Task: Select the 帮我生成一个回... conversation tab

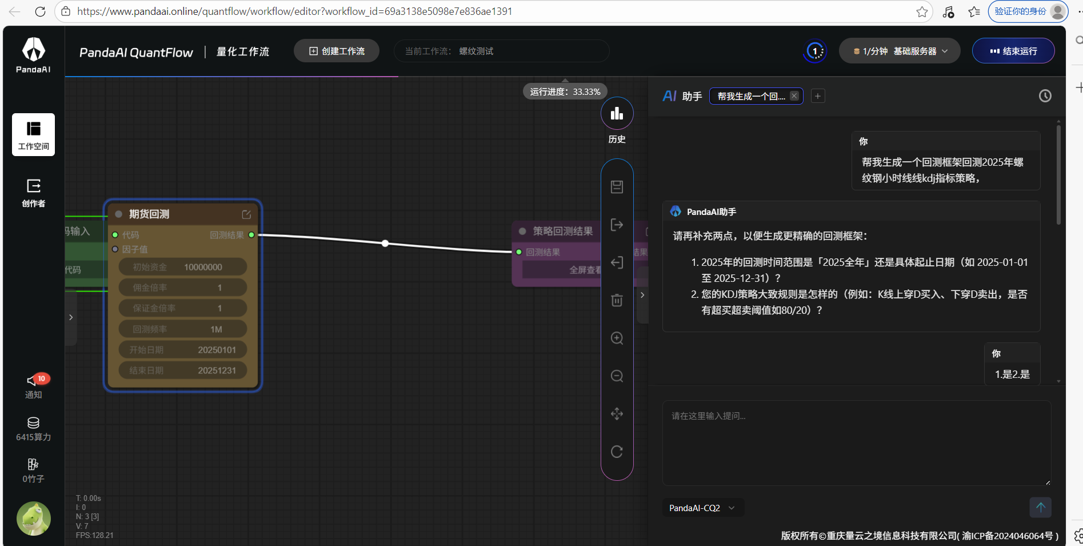Action: tap(751, 96)
